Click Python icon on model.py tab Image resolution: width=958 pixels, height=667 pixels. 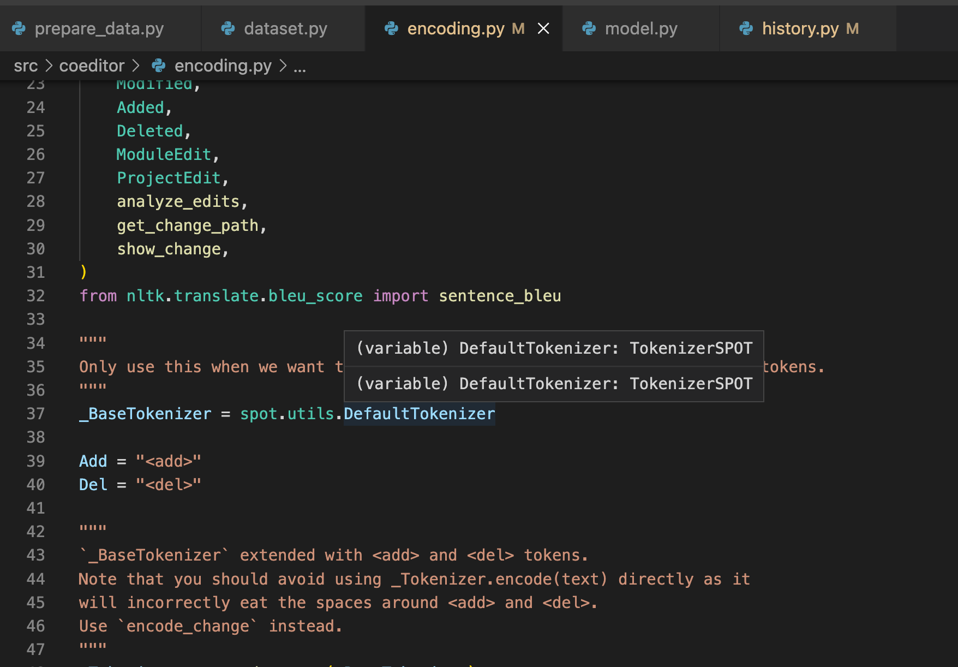pyautogui.click(x=589, y=28)
